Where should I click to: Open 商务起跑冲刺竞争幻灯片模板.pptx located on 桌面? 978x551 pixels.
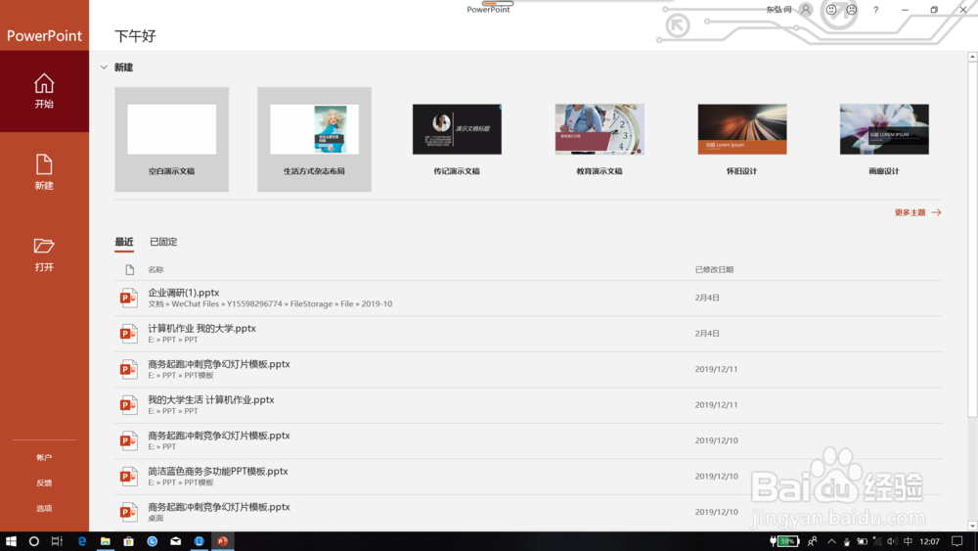528,512
